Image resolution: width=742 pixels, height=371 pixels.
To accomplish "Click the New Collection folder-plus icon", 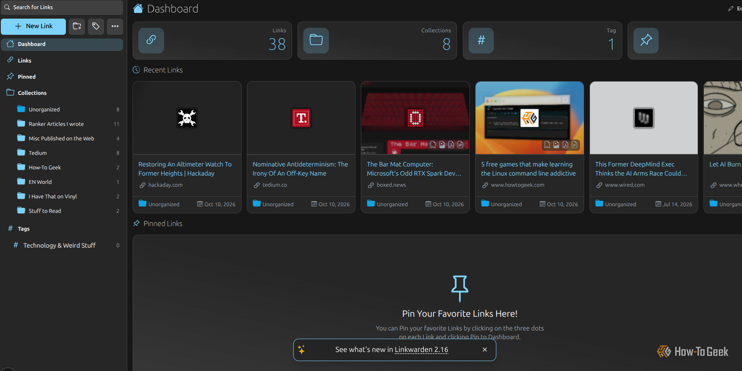I will 77,26.
